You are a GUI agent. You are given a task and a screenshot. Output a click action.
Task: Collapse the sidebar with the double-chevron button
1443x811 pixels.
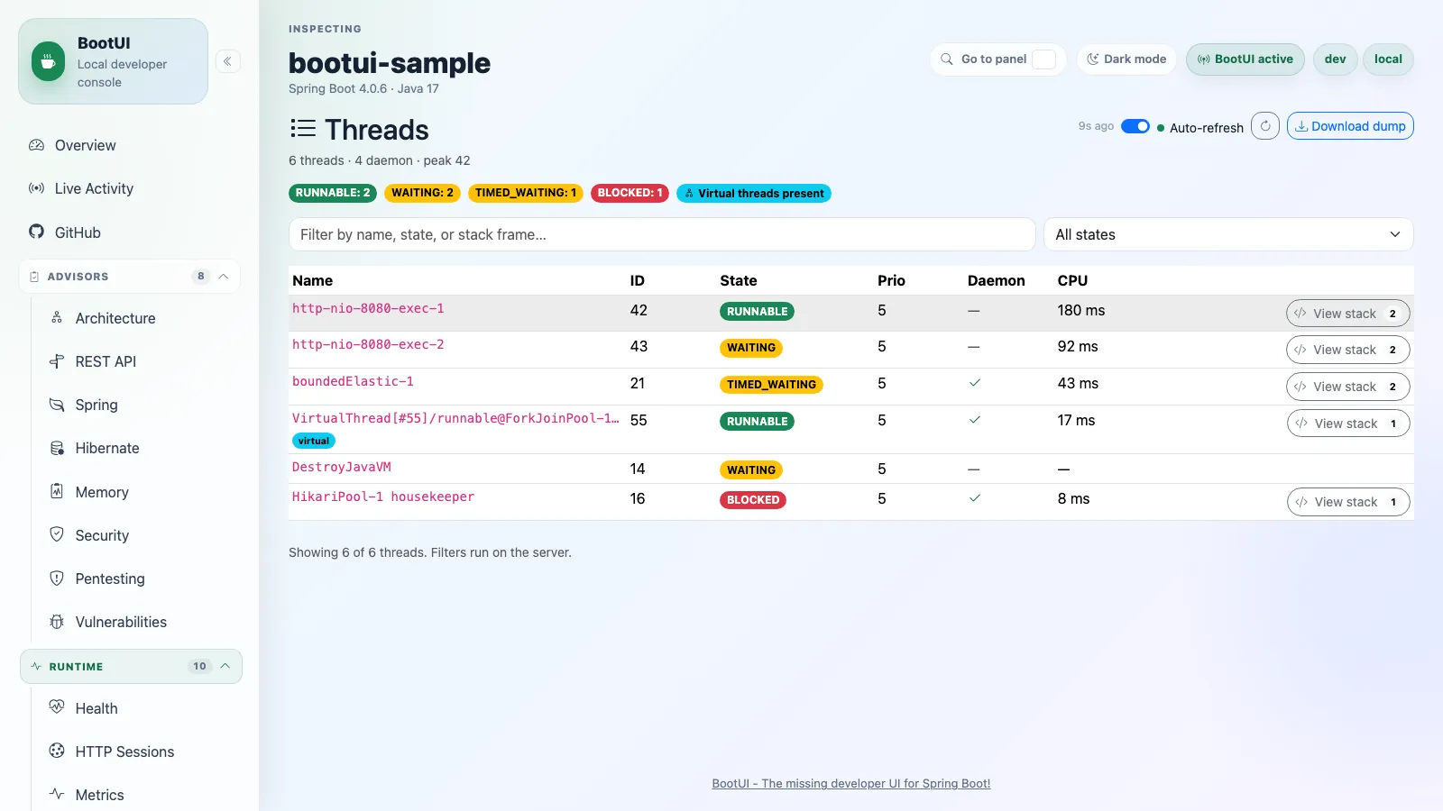[227, 61]
